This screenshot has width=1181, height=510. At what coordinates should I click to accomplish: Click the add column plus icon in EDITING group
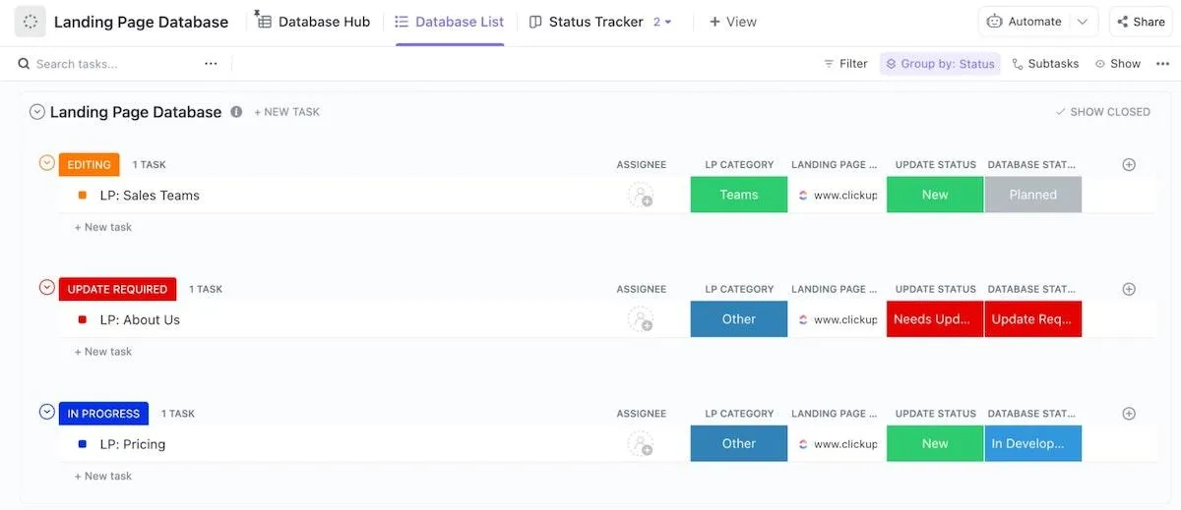(1129, 165)
